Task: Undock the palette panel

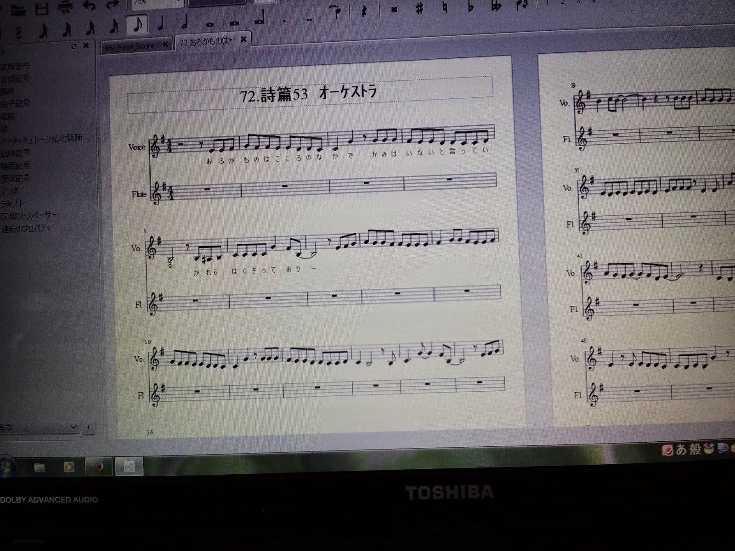Action: coord(74,46)
